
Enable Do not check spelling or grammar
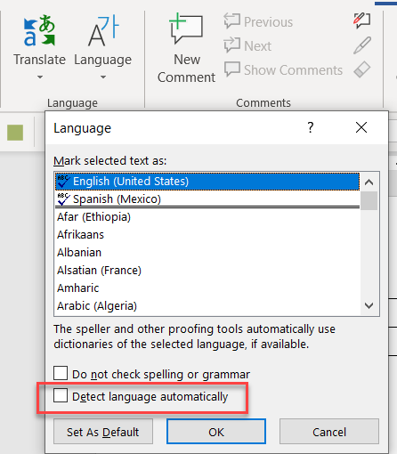point(61,373)
